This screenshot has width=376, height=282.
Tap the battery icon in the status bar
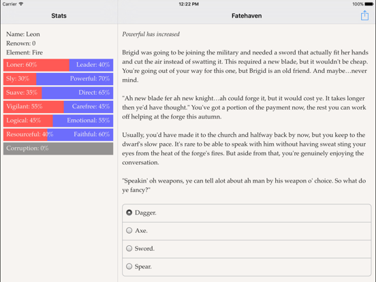369,4
